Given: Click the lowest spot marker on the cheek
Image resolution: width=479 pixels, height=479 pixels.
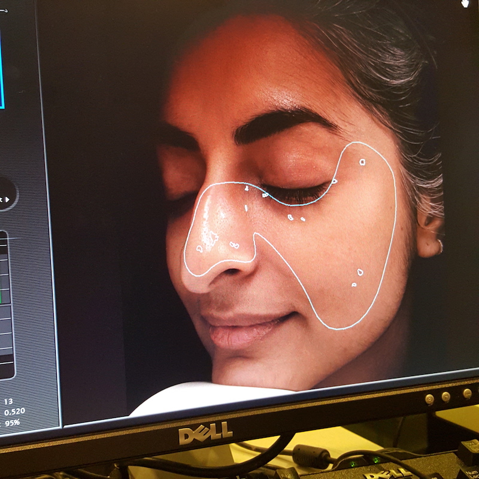Looking at the screenshot, I should pos(354,284).
